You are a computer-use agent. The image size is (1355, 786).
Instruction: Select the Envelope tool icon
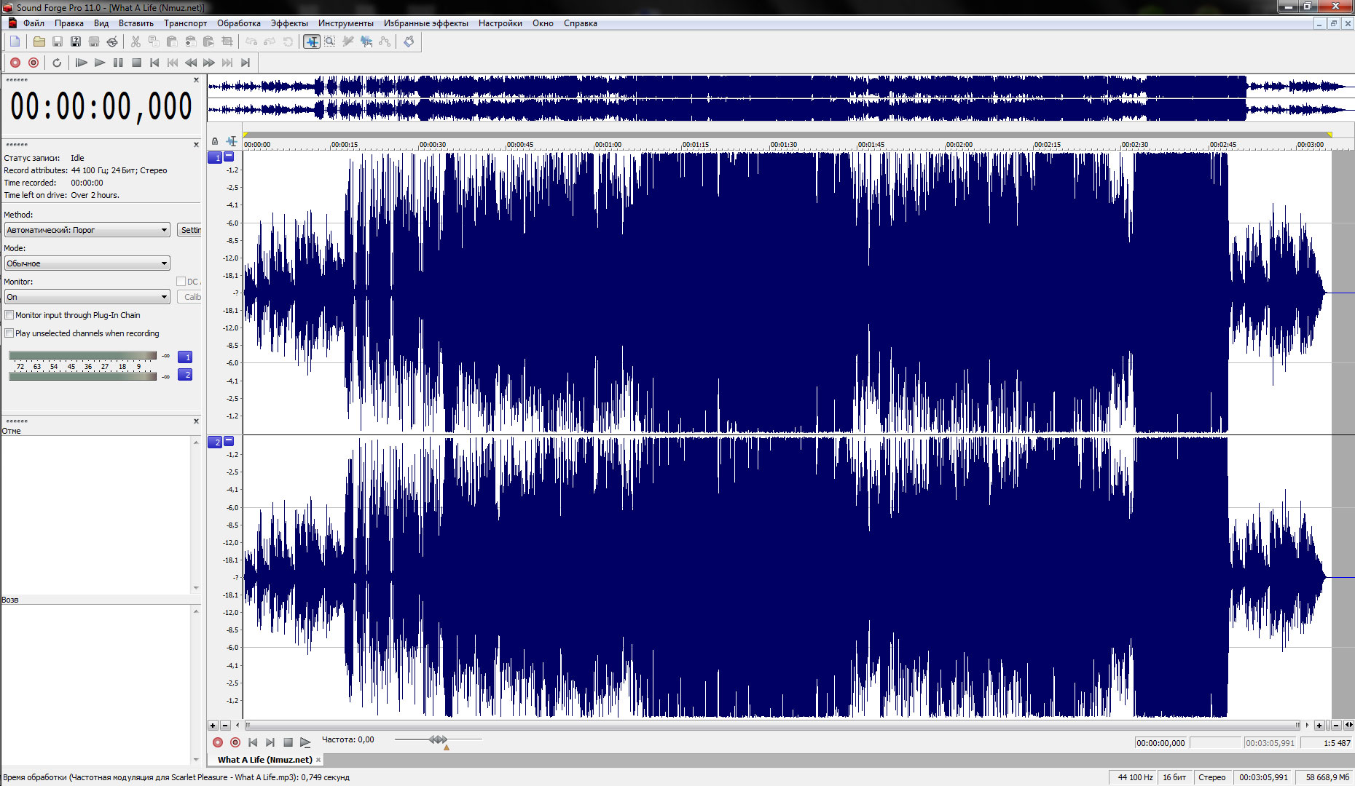385,41
